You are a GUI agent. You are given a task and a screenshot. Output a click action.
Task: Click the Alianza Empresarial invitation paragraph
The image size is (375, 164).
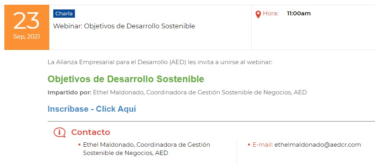tap(160, 63)
